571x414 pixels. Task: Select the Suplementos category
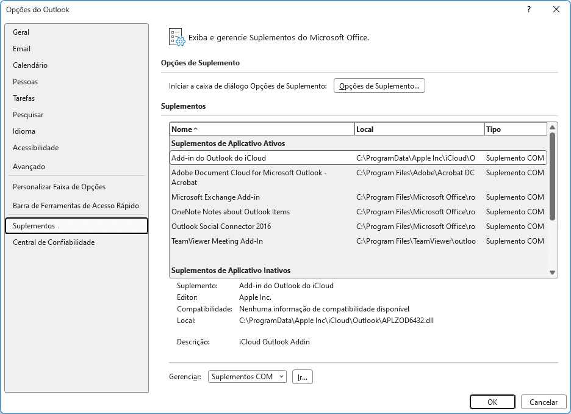pos(76,225)
